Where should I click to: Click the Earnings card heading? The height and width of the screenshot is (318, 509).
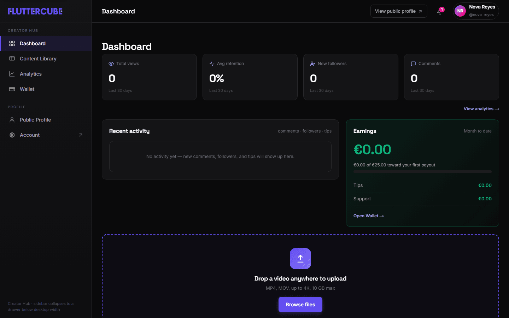[365, 131]
